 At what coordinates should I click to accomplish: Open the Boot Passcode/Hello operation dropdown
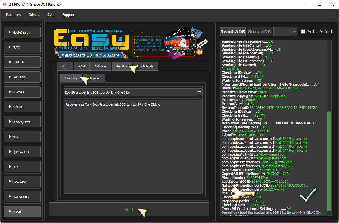tap(133, 92)
